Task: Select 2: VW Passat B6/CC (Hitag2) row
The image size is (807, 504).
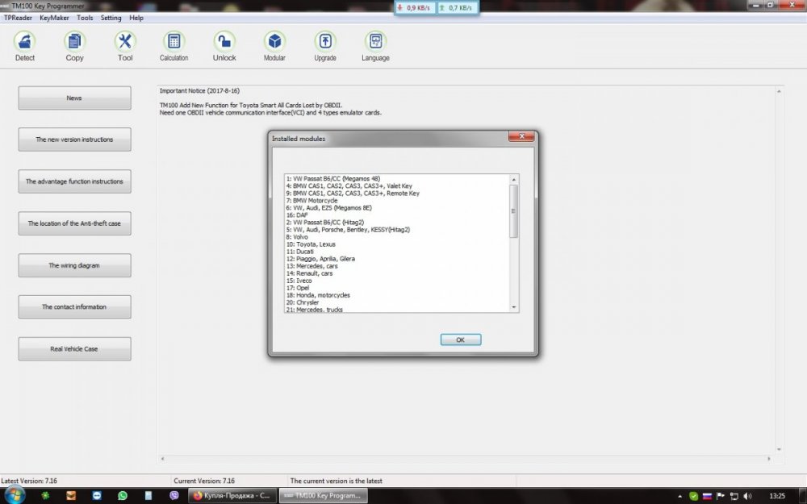Action: click(x=325, y=223)
